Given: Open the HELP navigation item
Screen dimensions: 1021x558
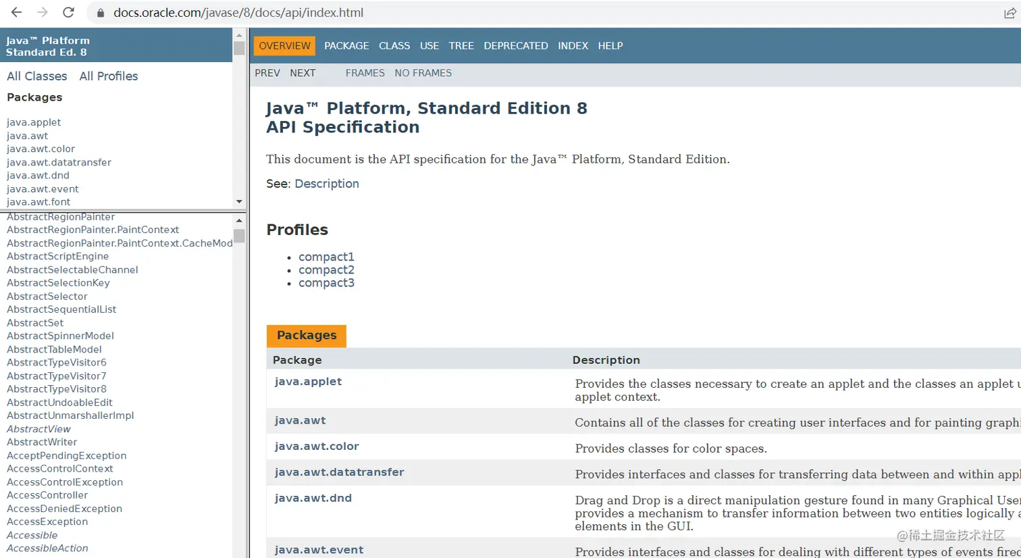Looking at the screenshot, I should click(x=610, y=46).
